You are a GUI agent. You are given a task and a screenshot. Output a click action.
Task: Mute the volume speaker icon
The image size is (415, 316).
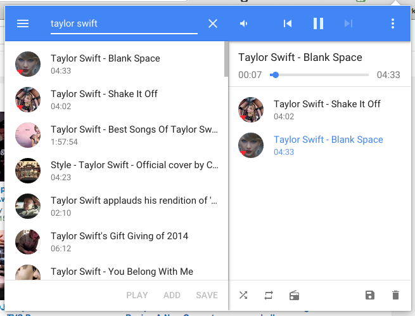(244, 23)
